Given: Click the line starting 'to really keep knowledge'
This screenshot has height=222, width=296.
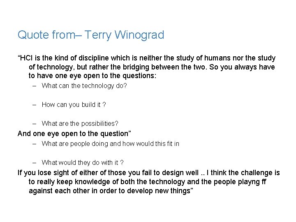Looking at the screenshot, I should point(147,182).
